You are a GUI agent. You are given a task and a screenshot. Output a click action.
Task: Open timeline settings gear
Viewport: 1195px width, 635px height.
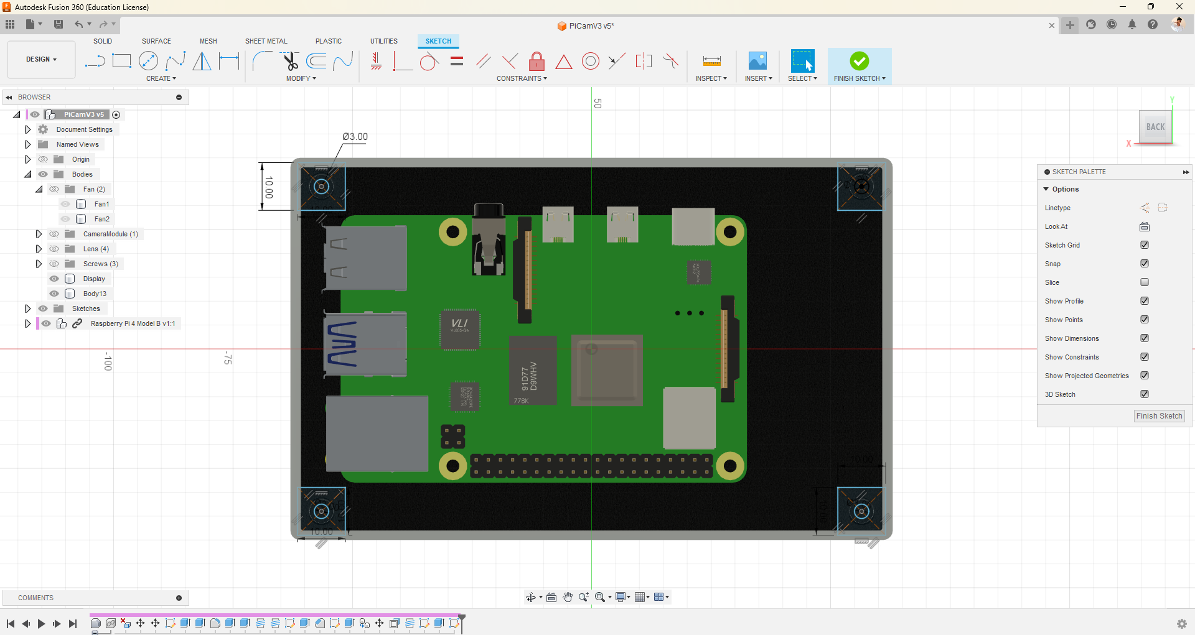(x=1181, y=624)
